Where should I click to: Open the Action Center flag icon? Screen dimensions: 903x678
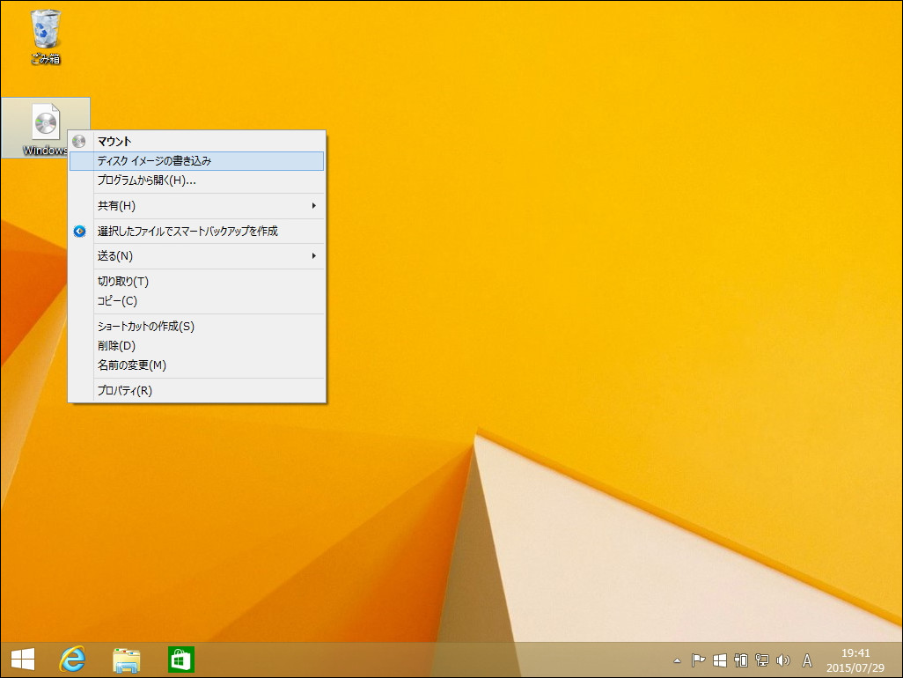[696, 660]
